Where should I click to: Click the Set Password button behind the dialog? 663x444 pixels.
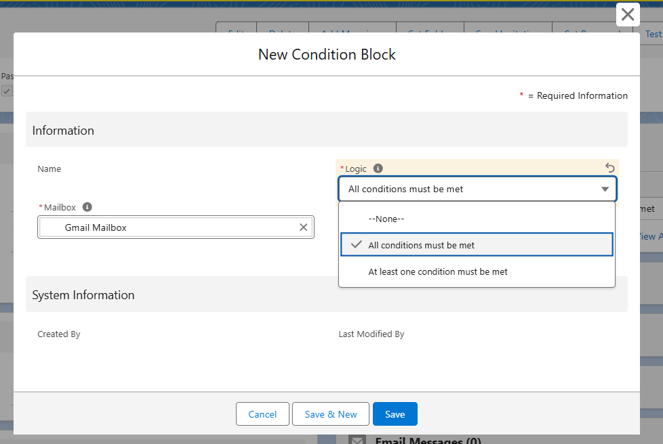click(x=592, y=28)
